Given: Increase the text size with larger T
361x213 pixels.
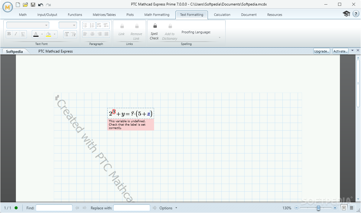Looking at the screenshot, I should click(x=67, y=34).
